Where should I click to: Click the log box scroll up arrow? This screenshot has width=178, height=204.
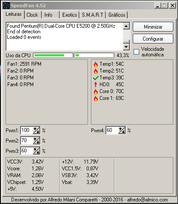coord(126,26)
